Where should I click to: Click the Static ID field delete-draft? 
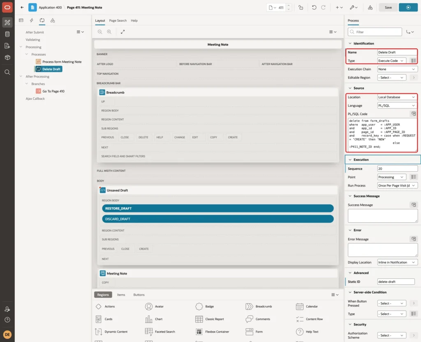click(396, 282)
